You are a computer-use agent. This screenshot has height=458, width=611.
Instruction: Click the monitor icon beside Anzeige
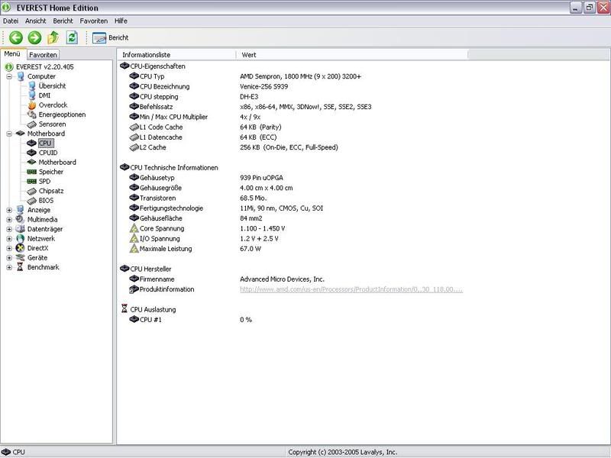click(x=21, y=210)
